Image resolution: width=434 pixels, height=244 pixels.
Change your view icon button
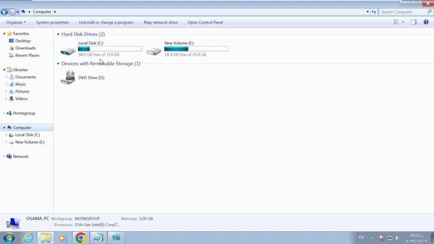pos(396,22)
